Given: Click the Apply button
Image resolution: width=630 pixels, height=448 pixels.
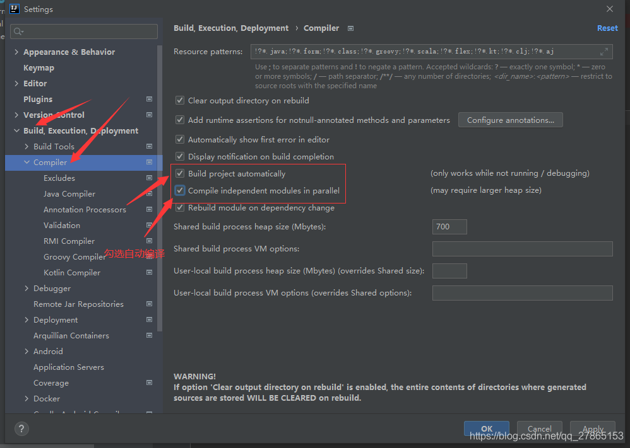Looking at the screenshot, I should (x=593, y=428).
